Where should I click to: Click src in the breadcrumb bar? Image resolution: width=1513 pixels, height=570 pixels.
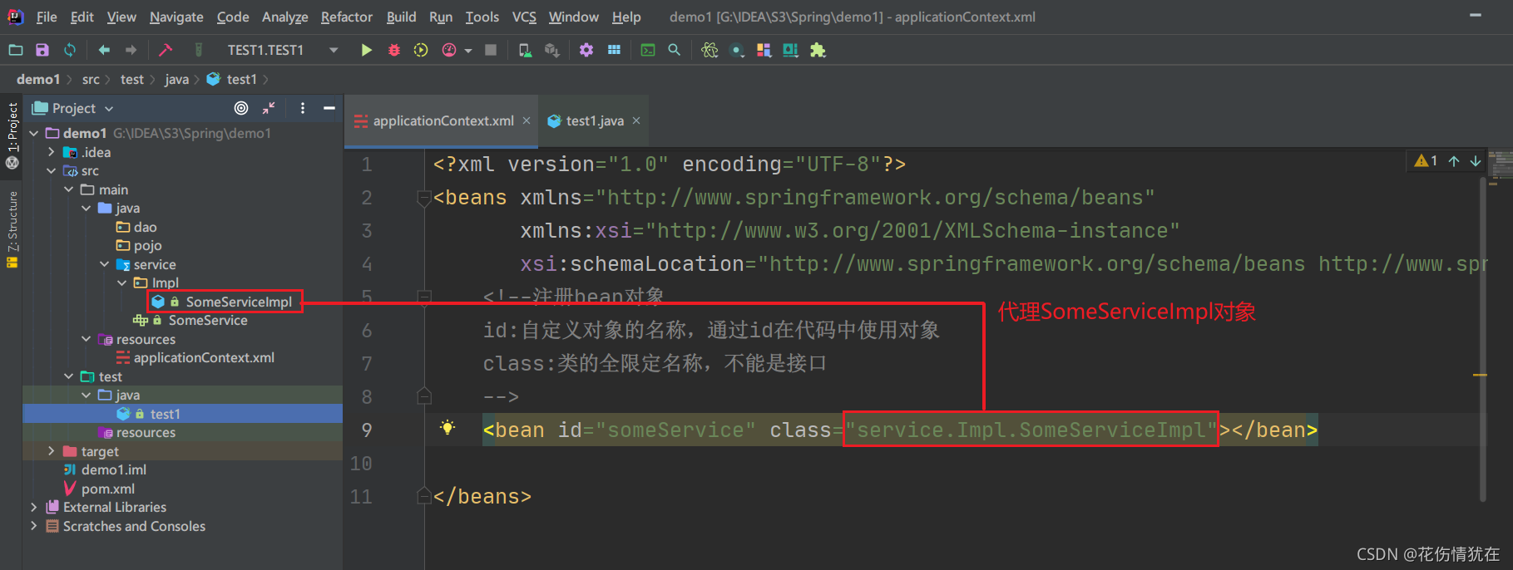coord(91,79)
